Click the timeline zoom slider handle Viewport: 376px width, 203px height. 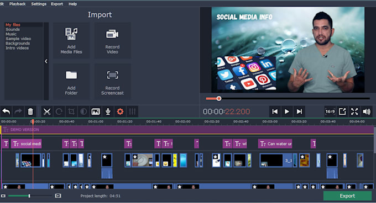[x=29, y=196]
